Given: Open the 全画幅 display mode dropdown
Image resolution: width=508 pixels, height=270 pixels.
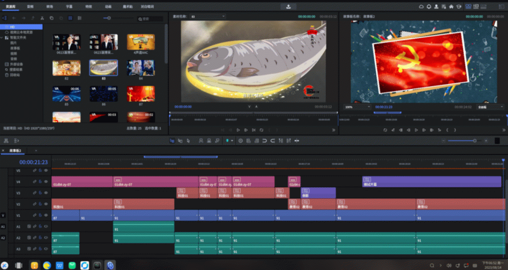Looking at the screenshot, I should pyautogui.click(x=490, y=107).
